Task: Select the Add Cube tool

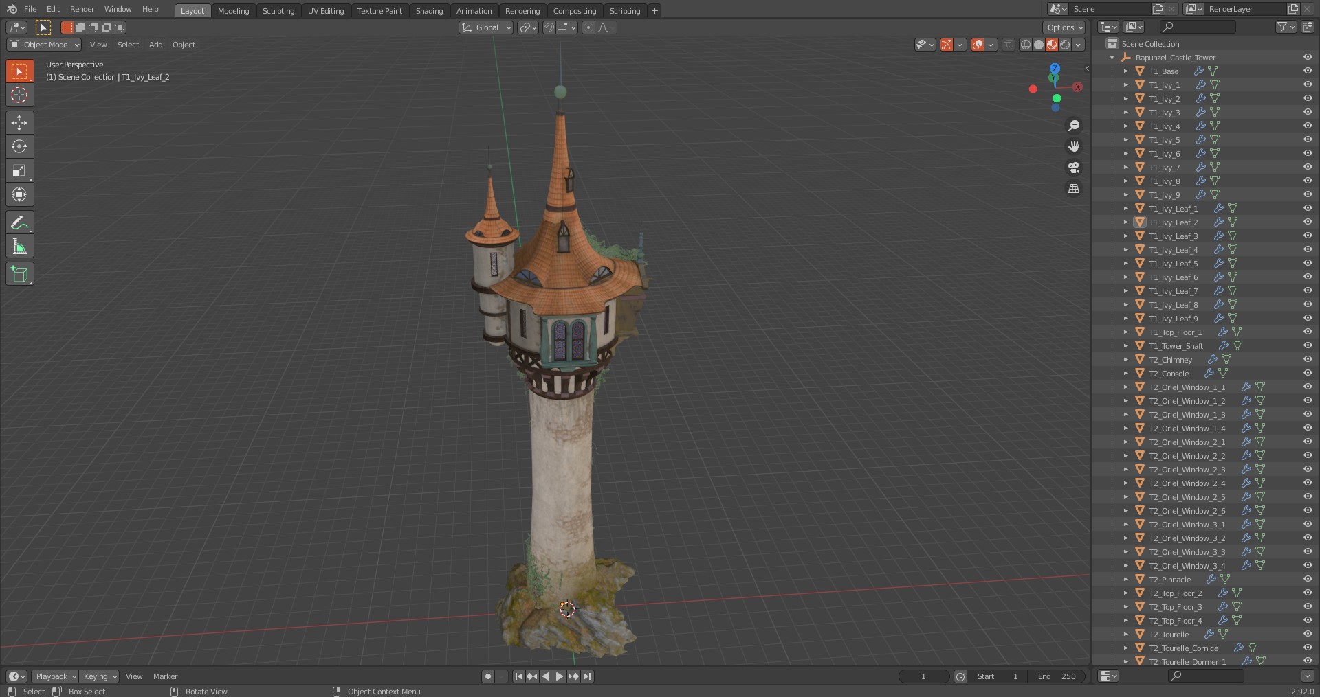Action: (x=19, y=274)
